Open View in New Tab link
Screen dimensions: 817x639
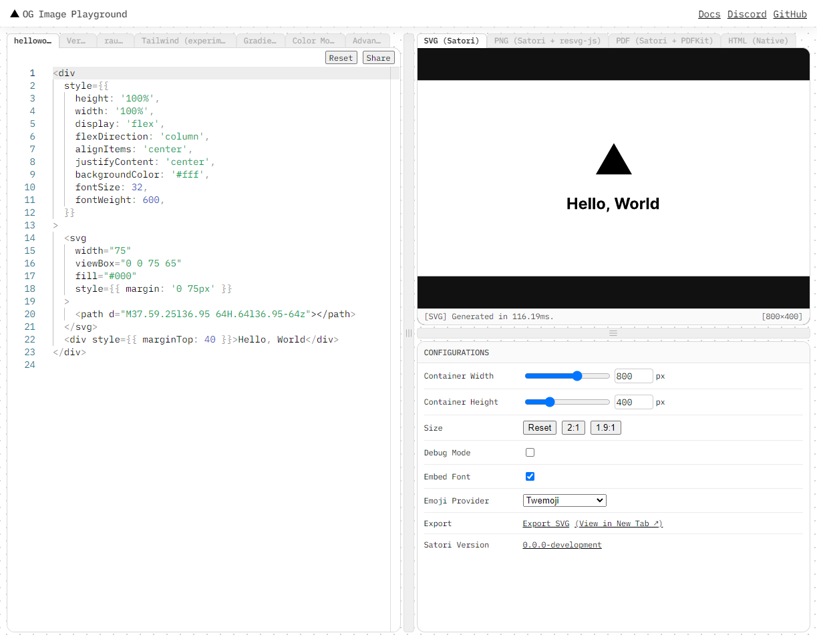619,524
